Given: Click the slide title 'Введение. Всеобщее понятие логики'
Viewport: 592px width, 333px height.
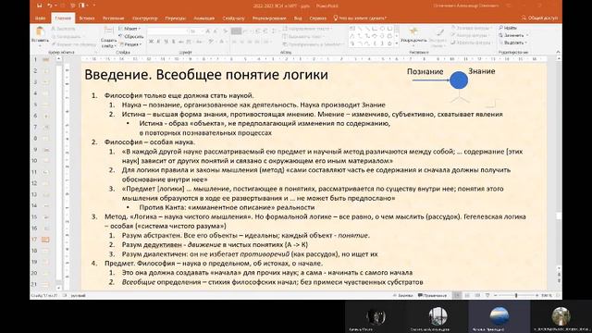Looking at the screenshot, I should coord(206,74).
